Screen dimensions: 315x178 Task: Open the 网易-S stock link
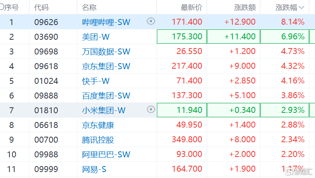[94, 169]
